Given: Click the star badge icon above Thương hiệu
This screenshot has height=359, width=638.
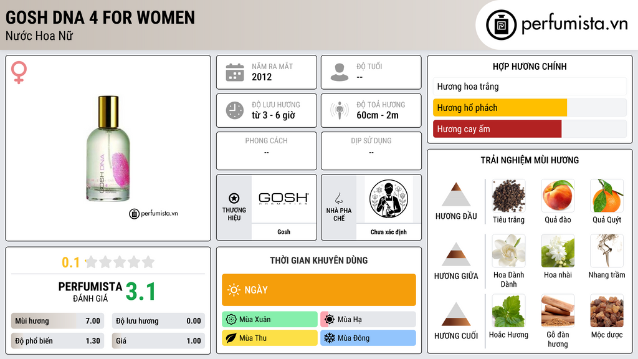Looking at the screenshot, I should (x=234, y=198).
